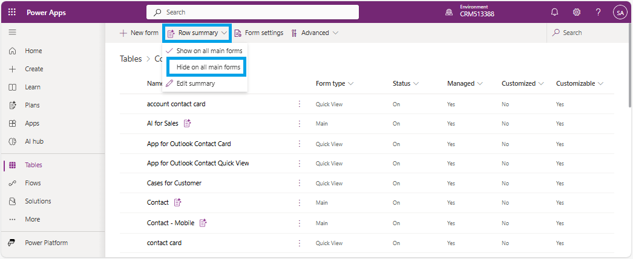The image size is (633, 259).
Task: Open the app launcher waffle icon
Action: pyautogui.click(x=12, y=12)
